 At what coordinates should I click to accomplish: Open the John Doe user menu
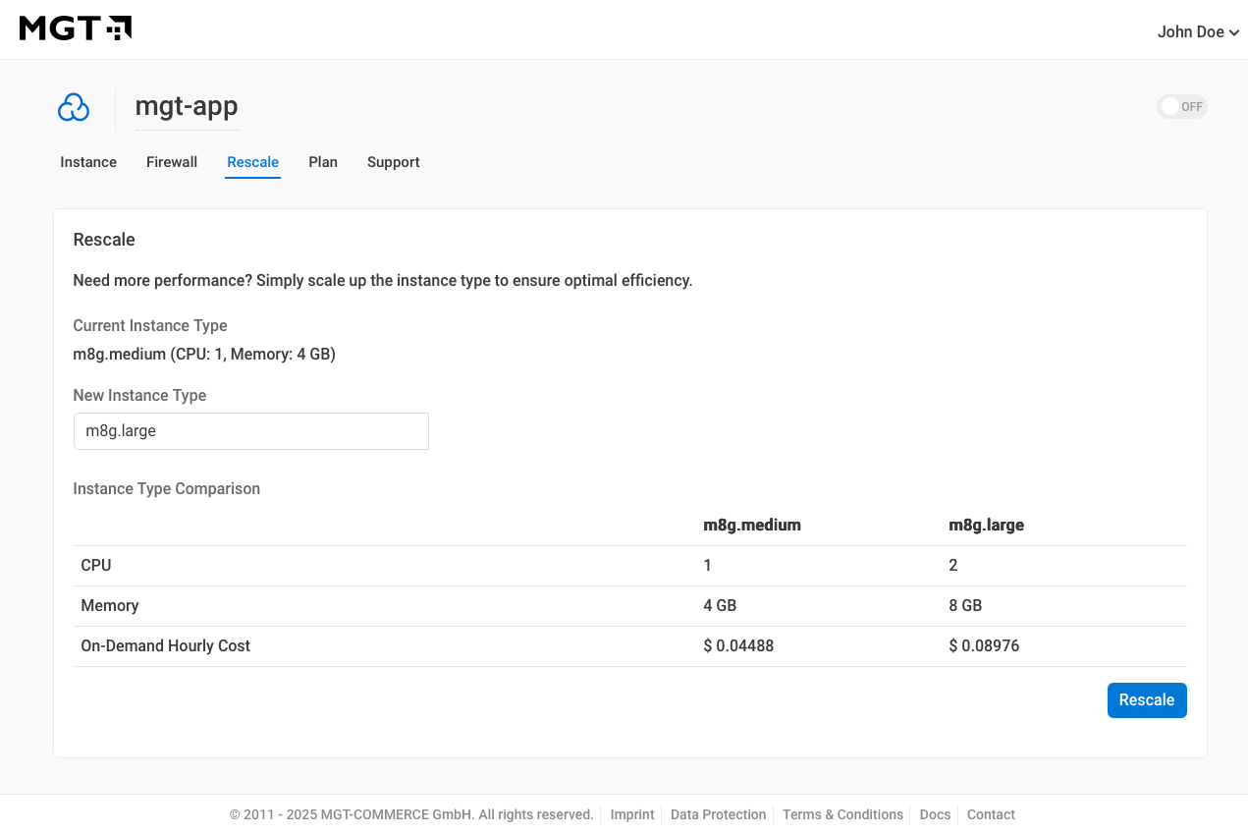coord(1197,32)
